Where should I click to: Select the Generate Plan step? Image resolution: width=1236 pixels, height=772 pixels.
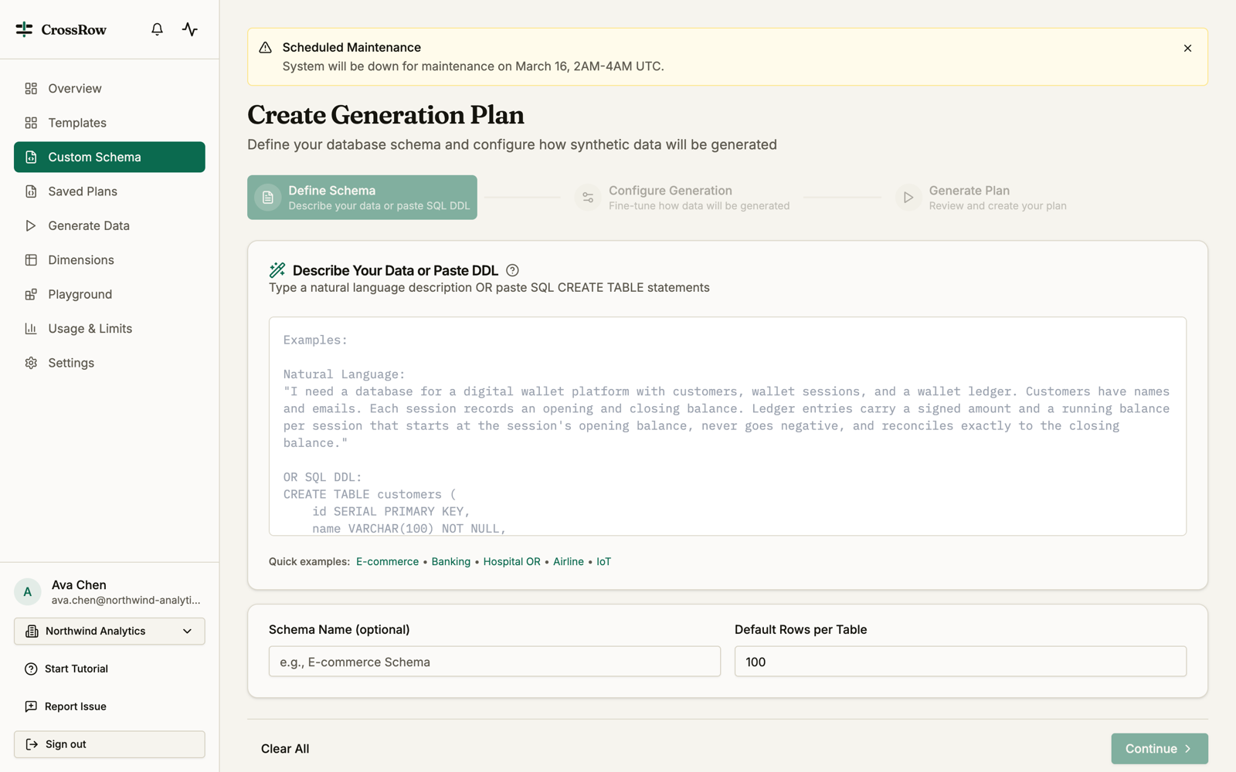click(982, 198)
